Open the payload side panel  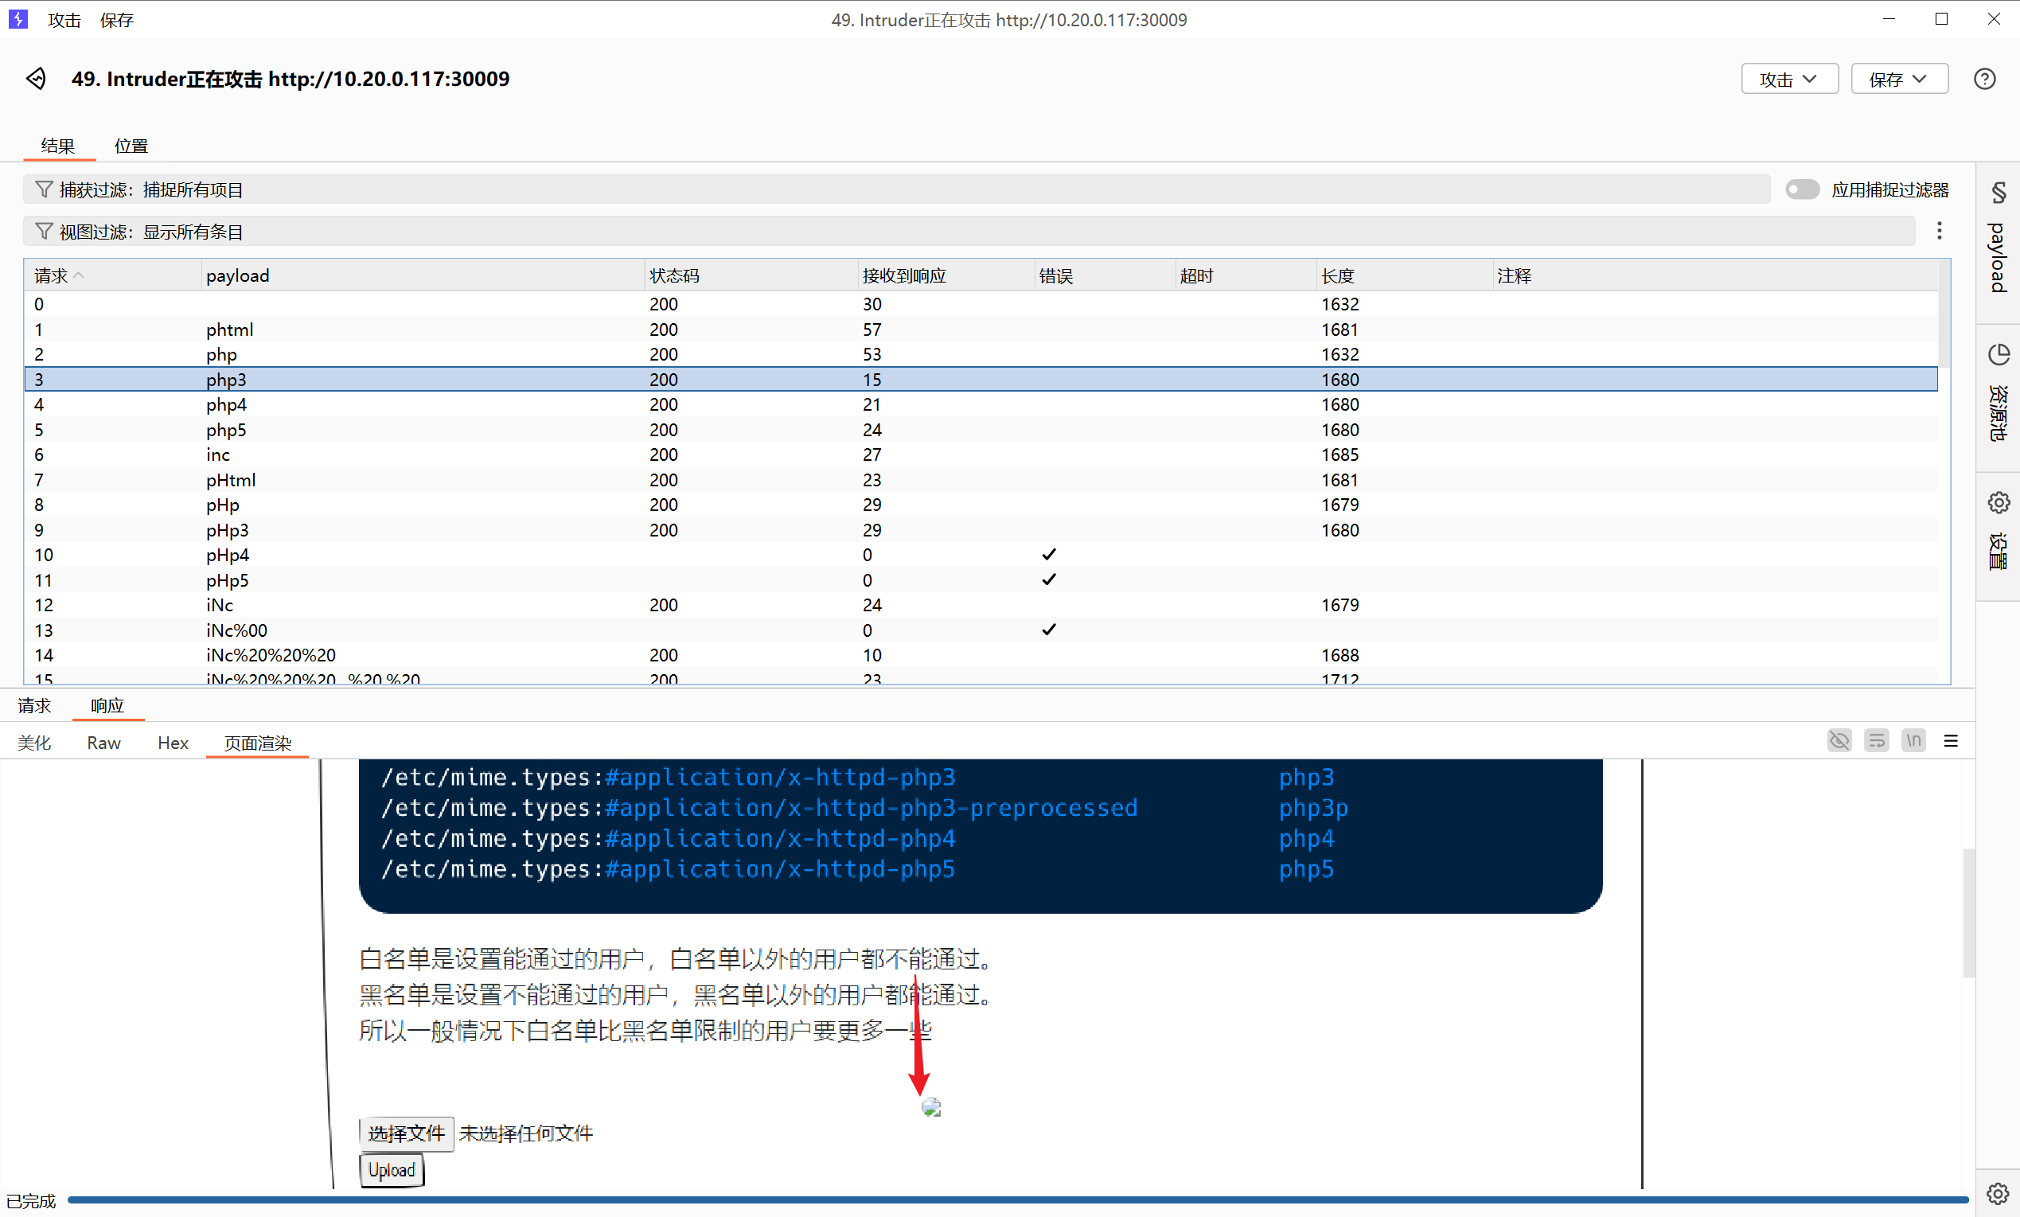1998,240
